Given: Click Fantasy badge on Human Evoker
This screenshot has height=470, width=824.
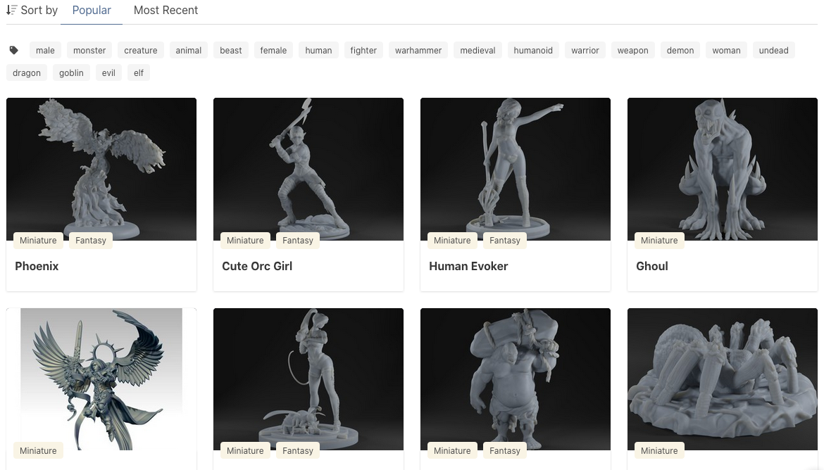Looking at the screenshot, I should point(505,241).
